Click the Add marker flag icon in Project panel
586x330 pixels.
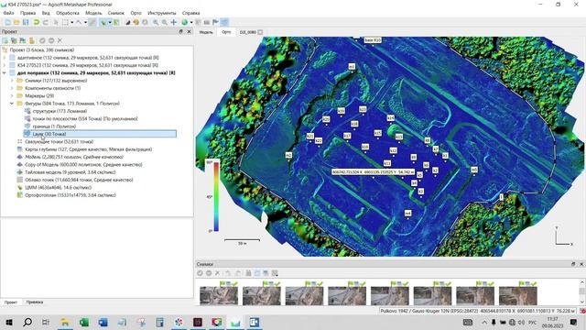(23, 40)
